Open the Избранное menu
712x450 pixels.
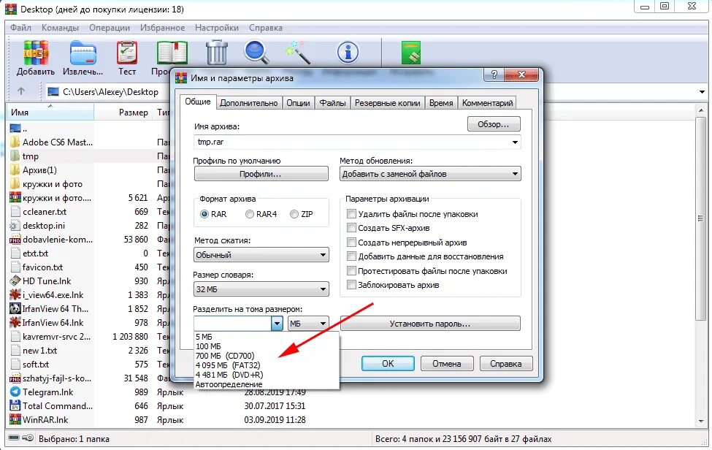(162, 28)
